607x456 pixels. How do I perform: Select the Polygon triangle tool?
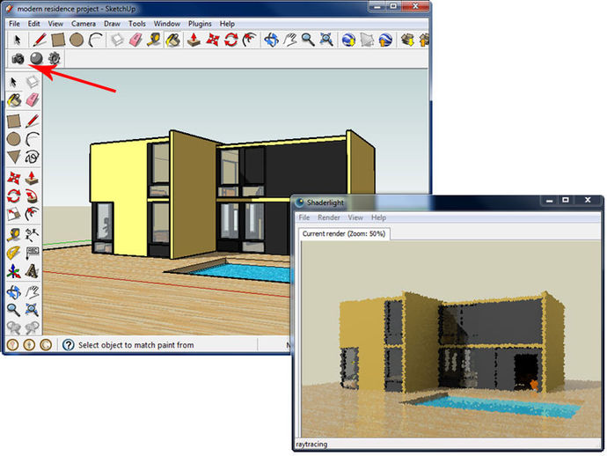pyautogui.click(x=14, y=157)
